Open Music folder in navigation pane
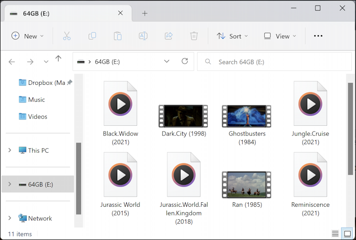Viewport: 356px width, 240px height. click(x=32, y=100)
